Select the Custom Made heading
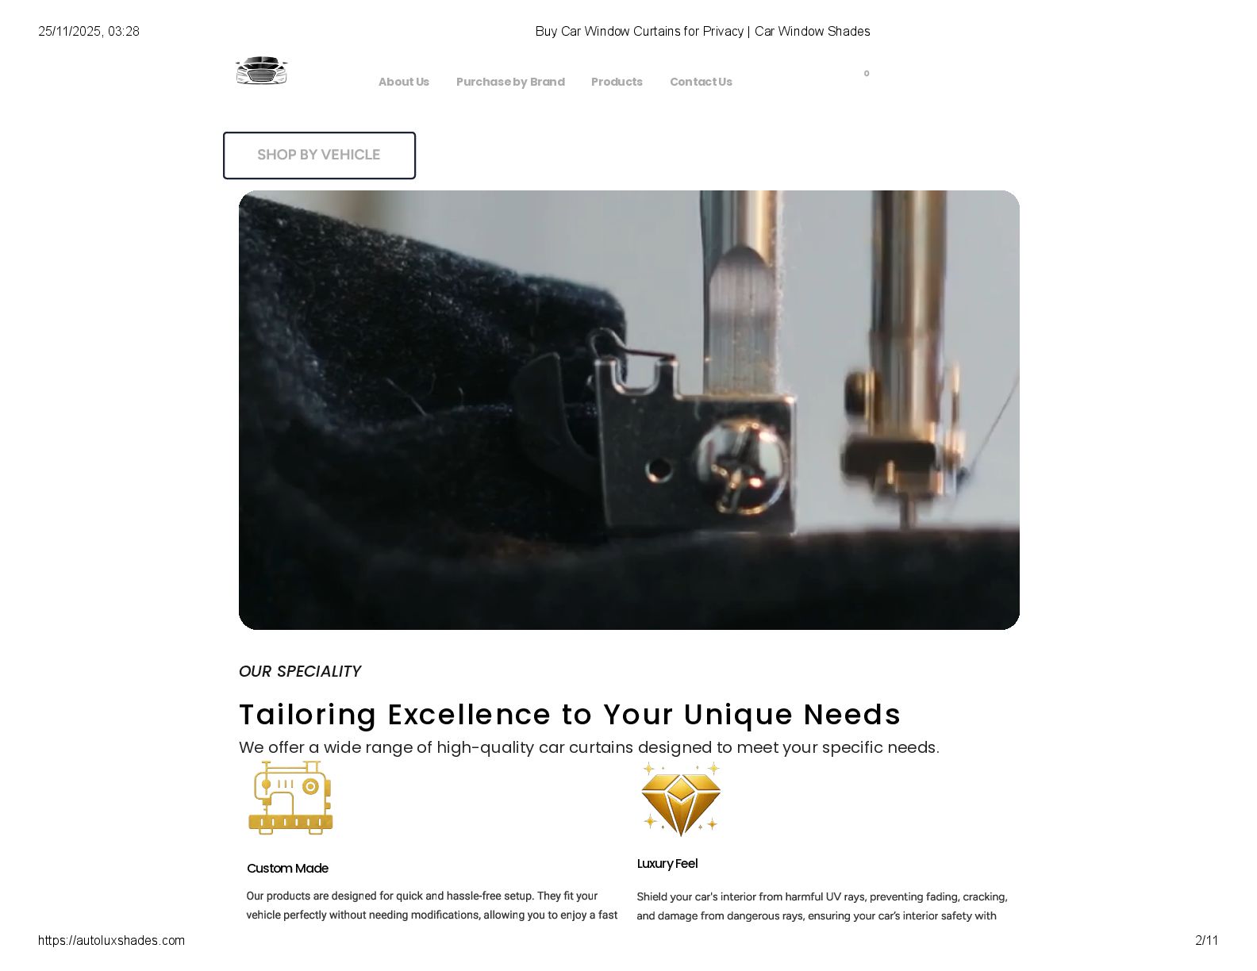 point(287,868)
